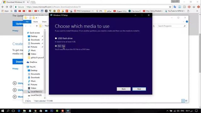Open the PNG Compressor bookmark
The width and height of the screenshot is (201, 113).
coord(84,11)
